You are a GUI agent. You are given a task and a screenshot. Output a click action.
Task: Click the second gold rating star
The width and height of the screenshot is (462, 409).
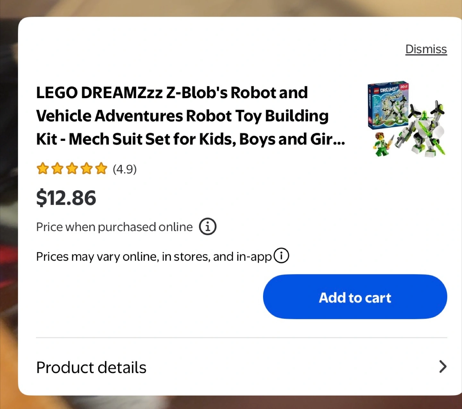(57, 168)
